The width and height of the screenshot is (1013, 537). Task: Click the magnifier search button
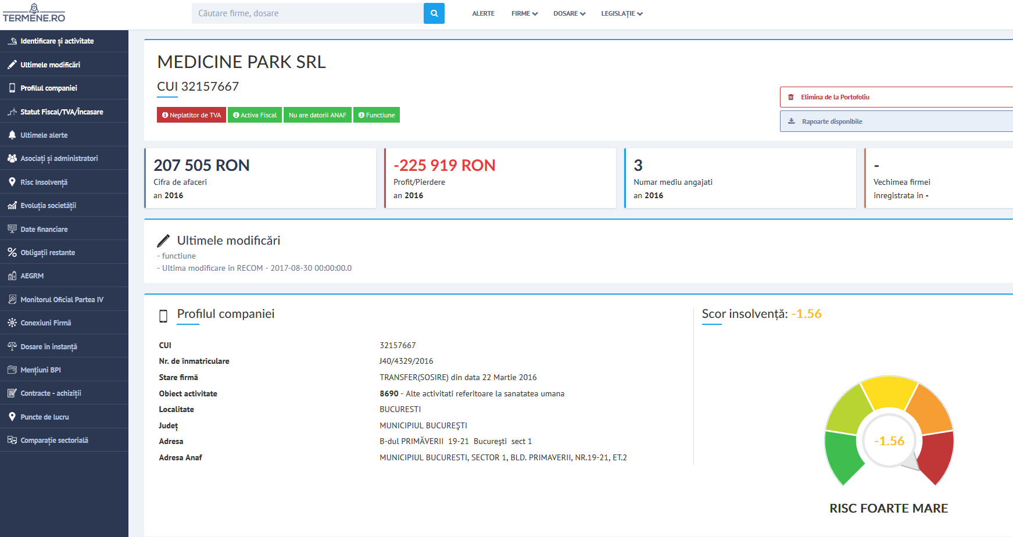[x=434, y=13]
